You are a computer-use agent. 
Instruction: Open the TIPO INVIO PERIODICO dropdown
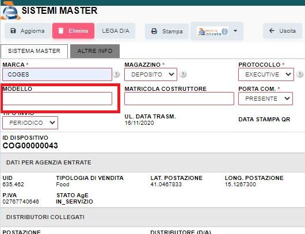click(30, 122)
